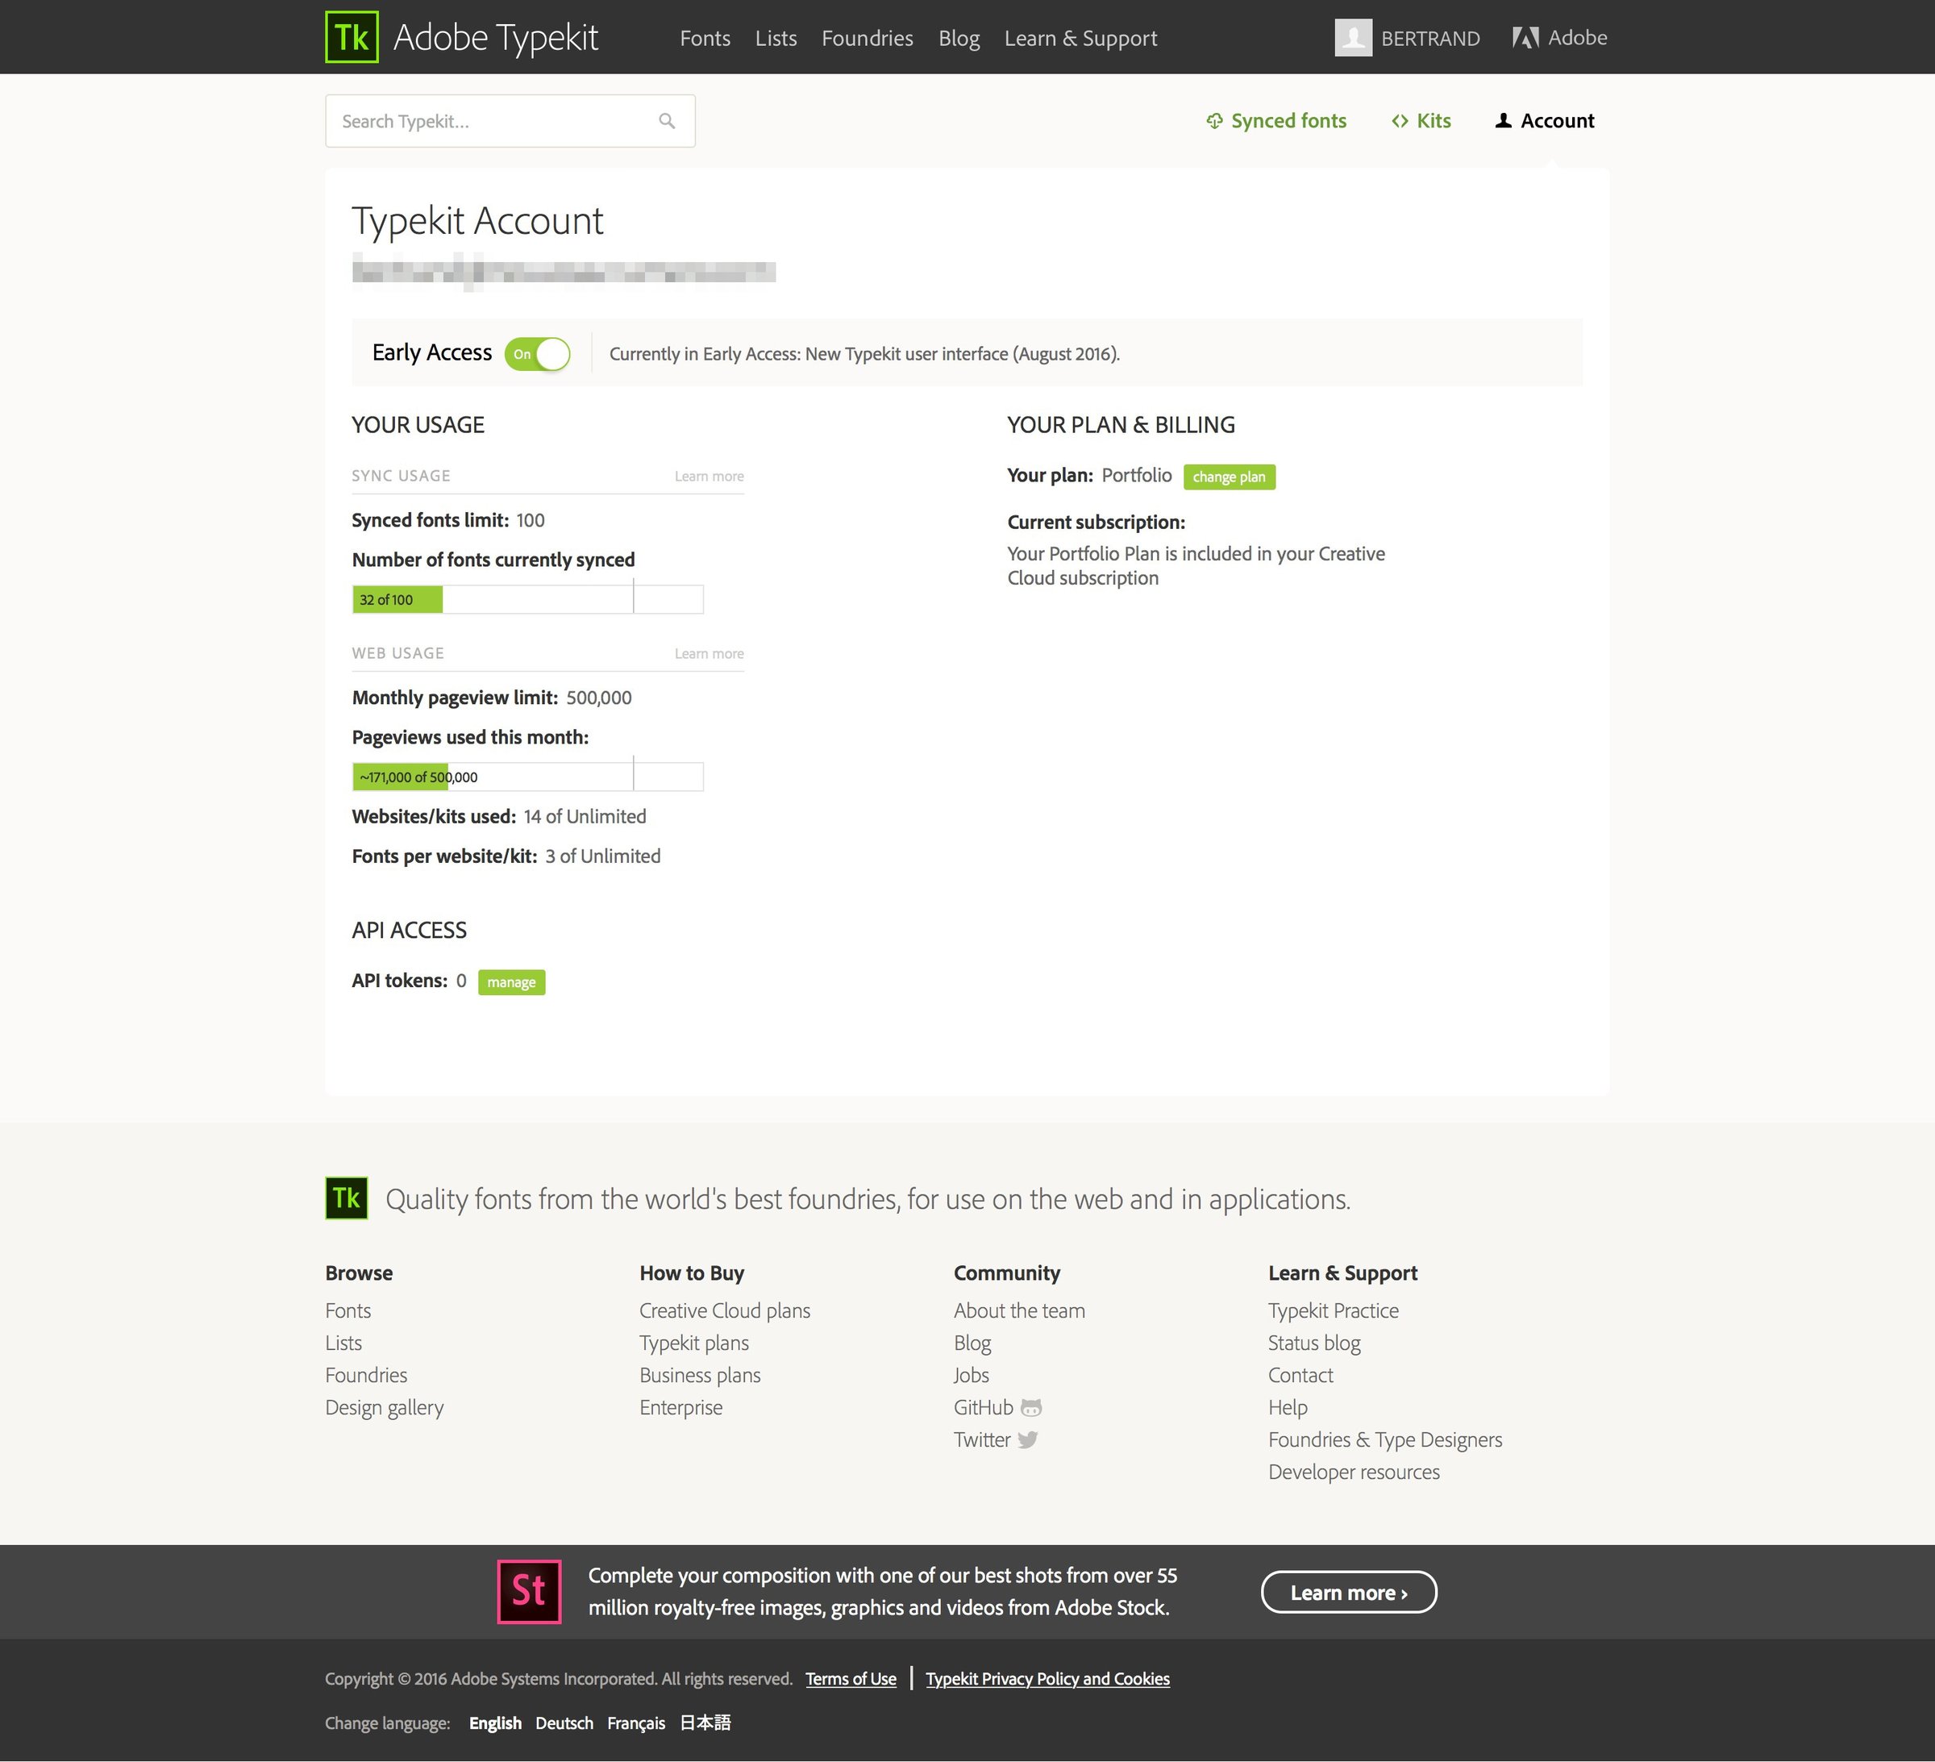Open Contact footer link
The image size is (1935, 1762).
[x=1301, y=1375]
